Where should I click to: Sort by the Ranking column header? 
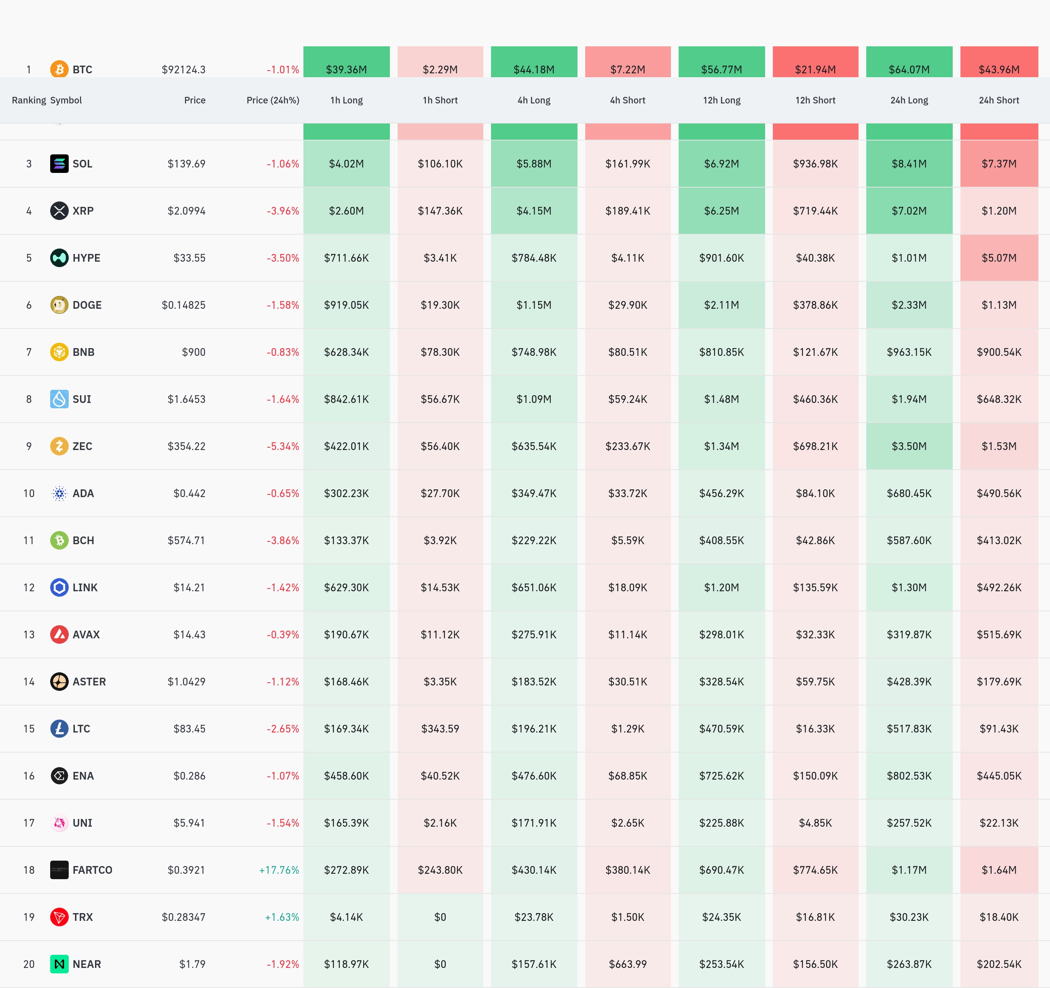pyautogui.click(x=29, y=100)
